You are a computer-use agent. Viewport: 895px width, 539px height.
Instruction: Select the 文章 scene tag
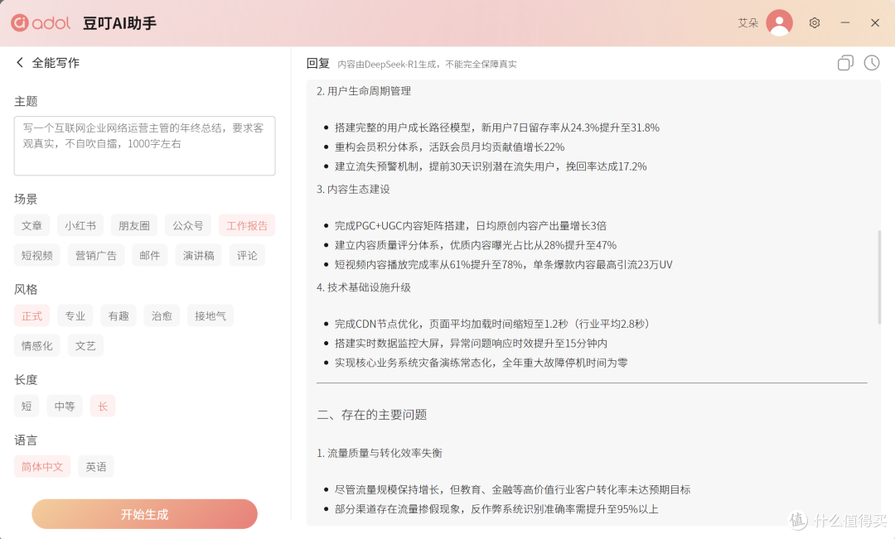coord(32,225)
